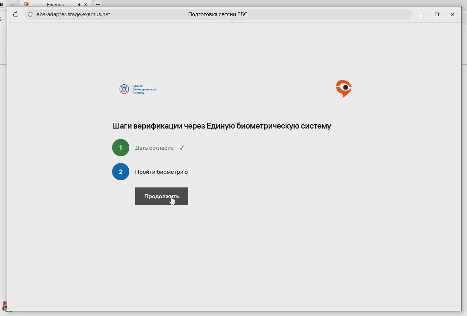The width and height of the screenshot is (467, 316).
Task: Select the Пройти биометрию step label
Action: (161, 172)
